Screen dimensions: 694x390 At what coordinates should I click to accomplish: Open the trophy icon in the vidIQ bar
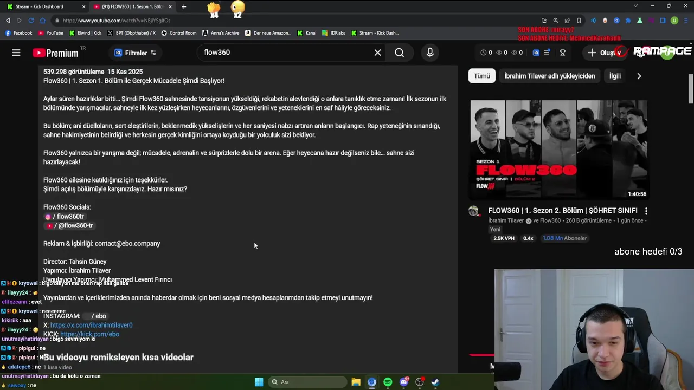[x=563, y=53]
